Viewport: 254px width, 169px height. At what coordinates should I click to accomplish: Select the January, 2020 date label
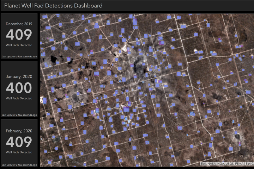tap(19, 77)
